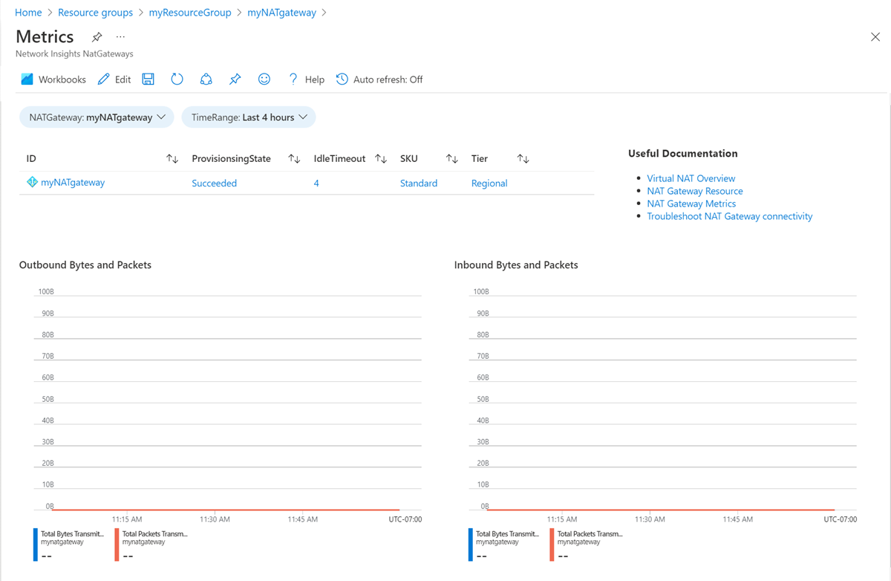This screenshot has width=891, height=581.
Task: Pin the workbook to a dashboard
Action: point(235,79)
